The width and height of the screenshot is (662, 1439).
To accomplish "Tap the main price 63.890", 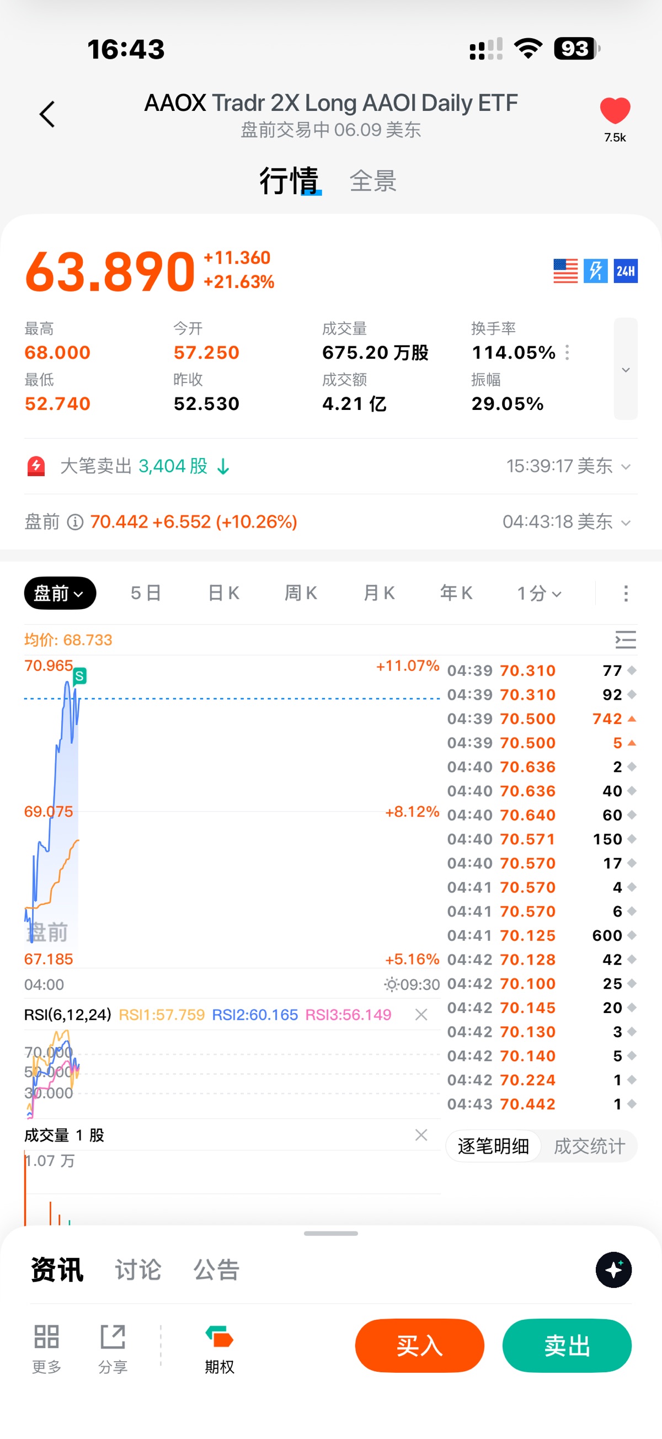I will (110, 271).
